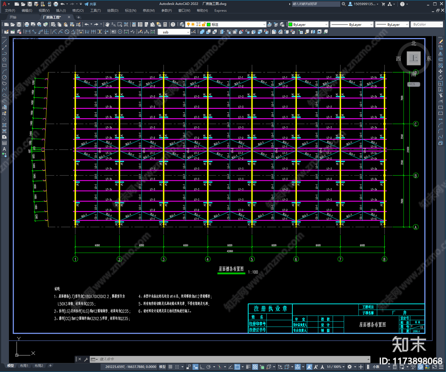The width and height of the screenshot is (446, 372).
Task: Select the Diameter dimension tool icon
Action: pyautogui.click(x=67, y=32)
